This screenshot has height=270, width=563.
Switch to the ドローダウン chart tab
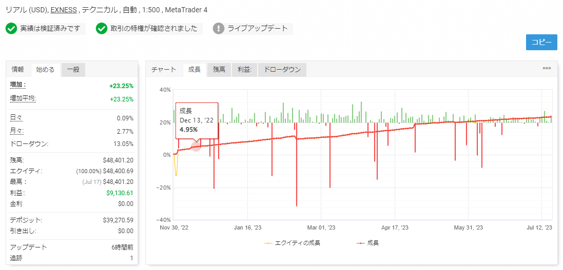[x=282, y=70]
